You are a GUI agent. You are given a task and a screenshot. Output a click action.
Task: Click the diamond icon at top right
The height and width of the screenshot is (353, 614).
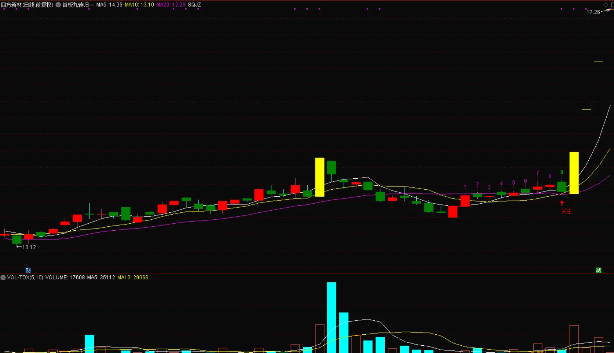coord(606,5)
